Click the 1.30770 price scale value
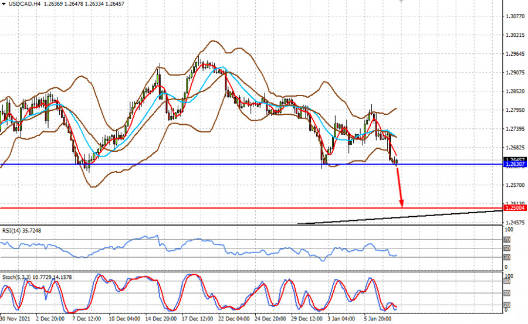The height and width of the screenshot is (324, 528). point(515,16)
